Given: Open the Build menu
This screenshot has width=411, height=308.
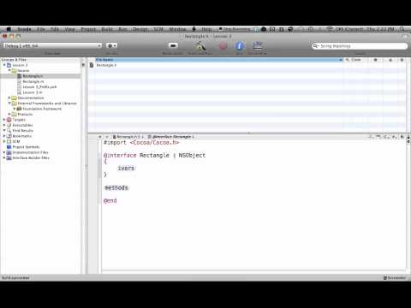Looking at the screenshot, I should click(x=107, y=29).
